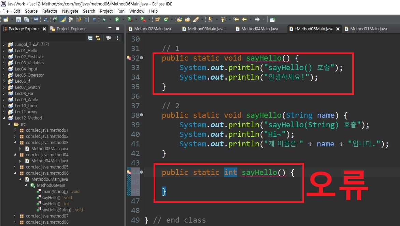
Task: Expand the Jungol_기초다지기 project
Action: [3, 45]
